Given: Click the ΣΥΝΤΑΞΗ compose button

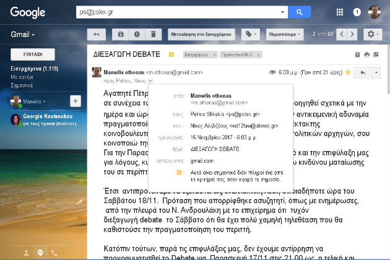Looking at the screenshot, I should click(33, 54).
